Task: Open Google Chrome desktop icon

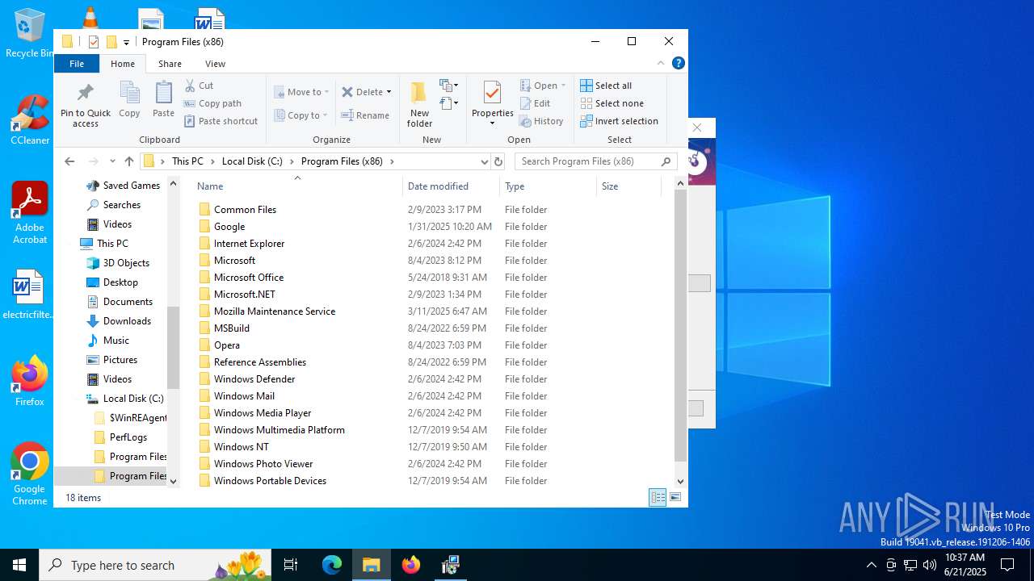Action: pos(30,474)
